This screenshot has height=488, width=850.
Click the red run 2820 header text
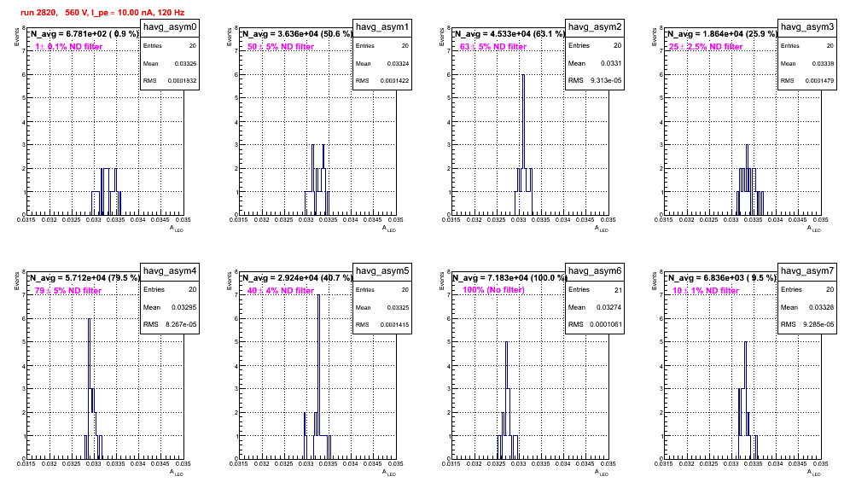click(x=102, y=13)
